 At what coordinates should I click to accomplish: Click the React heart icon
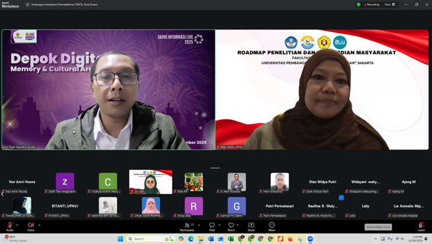[231, 225]
